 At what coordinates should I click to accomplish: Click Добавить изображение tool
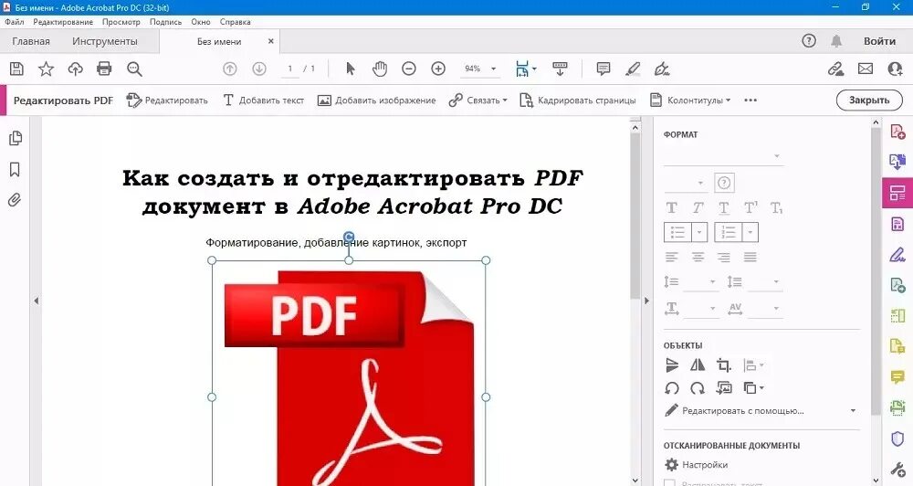(376, 100)
